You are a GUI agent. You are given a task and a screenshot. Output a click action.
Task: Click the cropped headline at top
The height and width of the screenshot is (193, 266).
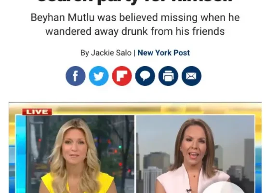134,3
